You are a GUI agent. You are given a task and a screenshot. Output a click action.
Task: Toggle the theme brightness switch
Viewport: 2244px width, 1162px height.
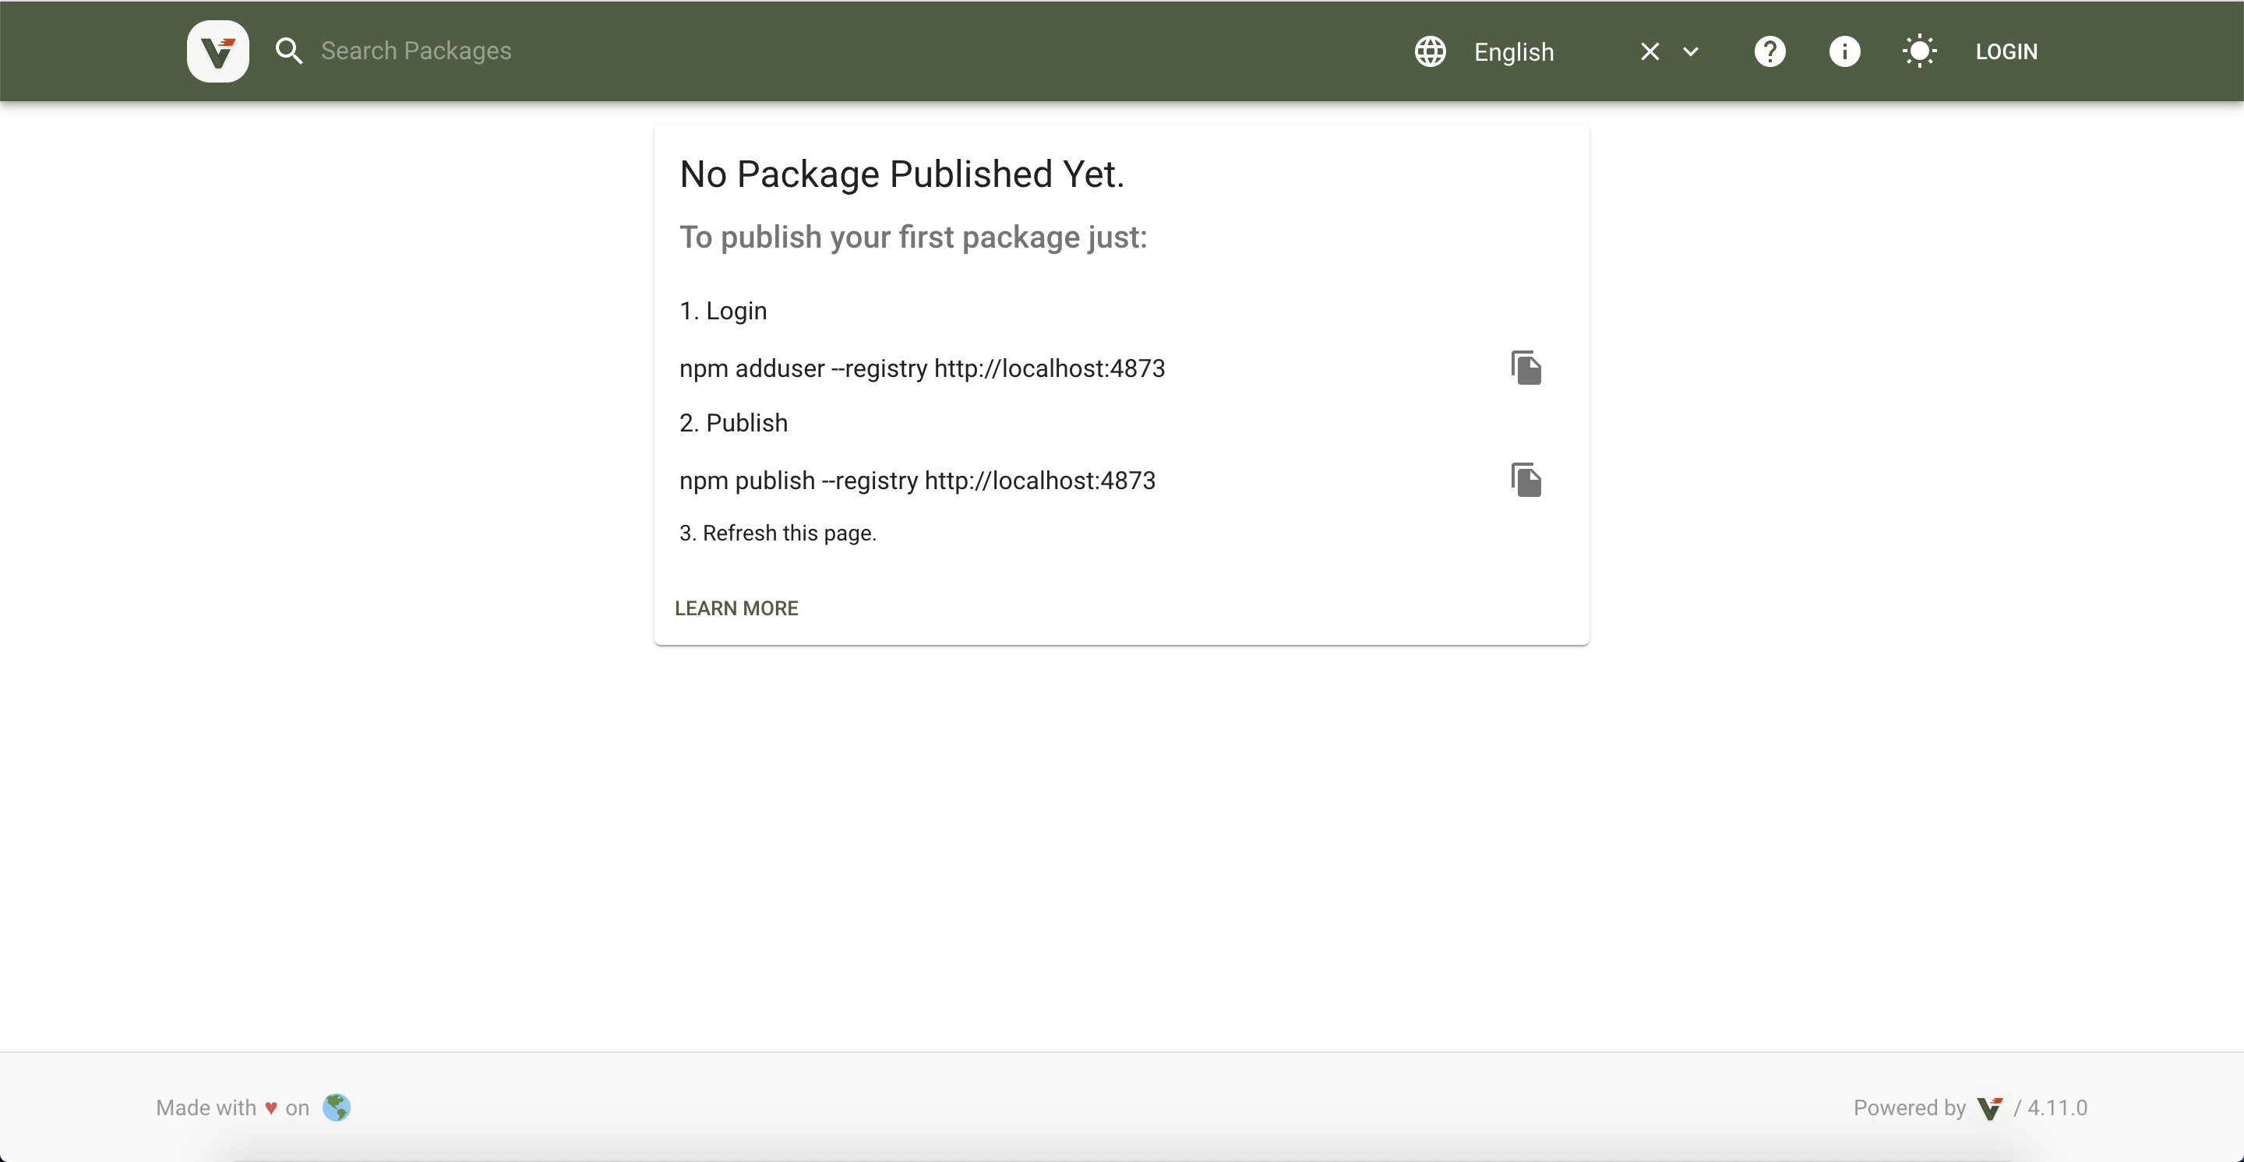point(1918,51)
